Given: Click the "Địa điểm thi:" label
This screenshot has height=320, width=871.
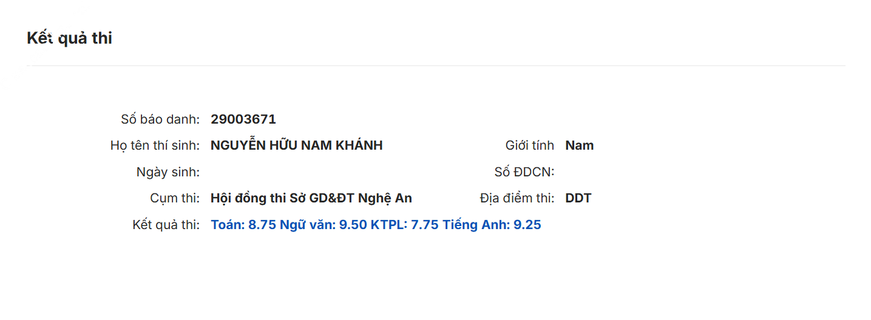Looking at the screenshot, I should tap(517, 198).
